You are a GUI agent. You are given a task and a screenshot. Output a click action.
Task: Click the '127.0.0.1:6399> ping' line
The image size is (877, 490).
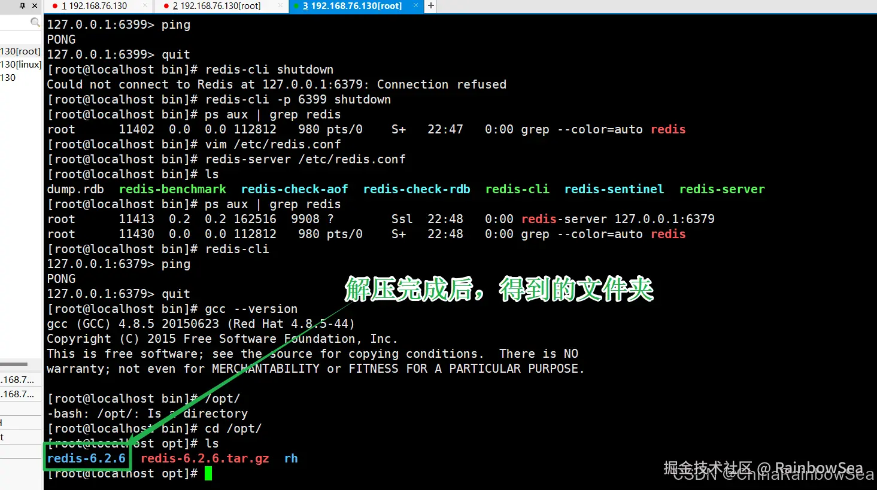(119, 25)
